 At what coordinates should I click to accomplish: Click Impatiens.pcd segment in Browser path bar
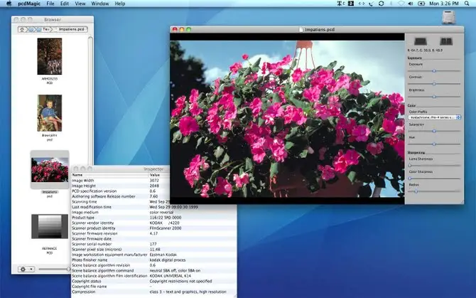71,29
